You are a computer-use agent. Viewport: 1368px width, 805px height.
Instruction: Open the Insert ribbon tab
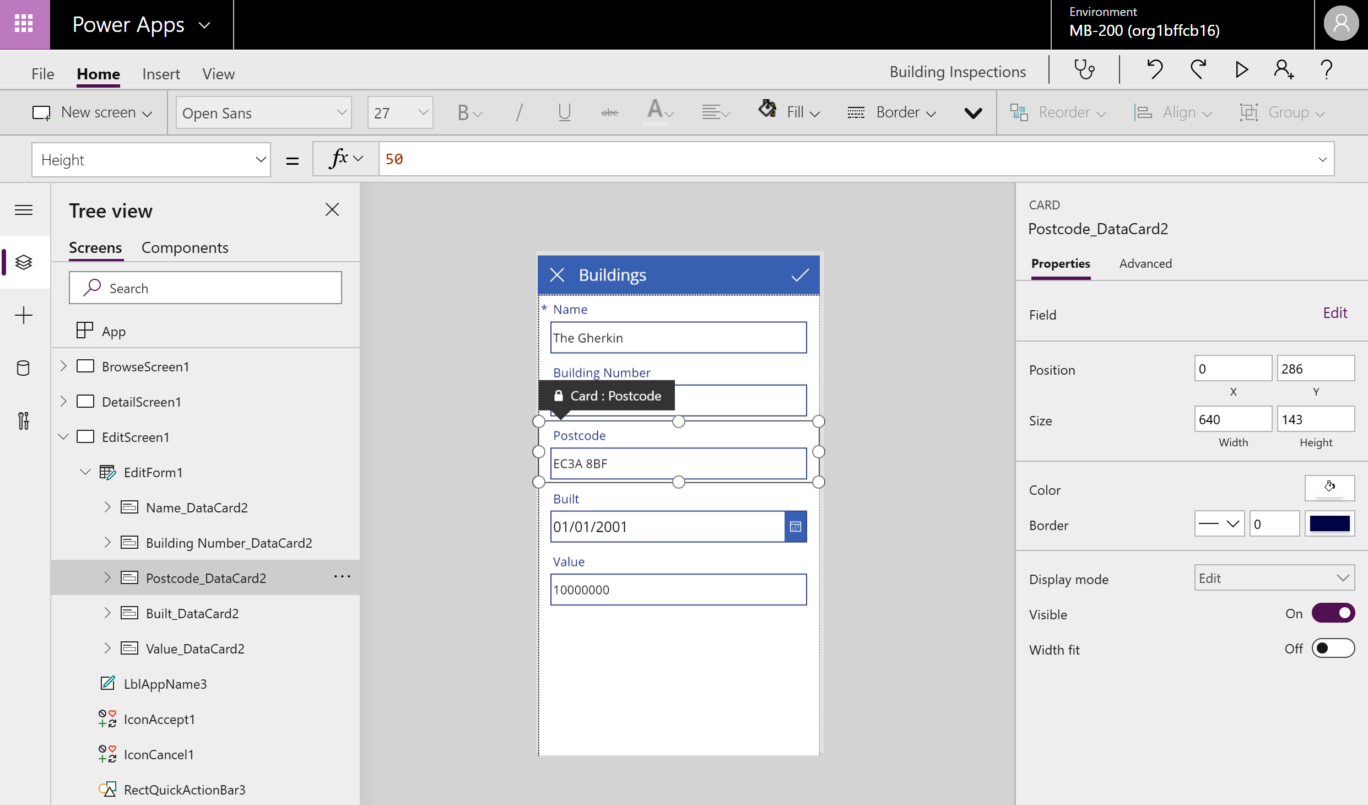pos(161,73)
